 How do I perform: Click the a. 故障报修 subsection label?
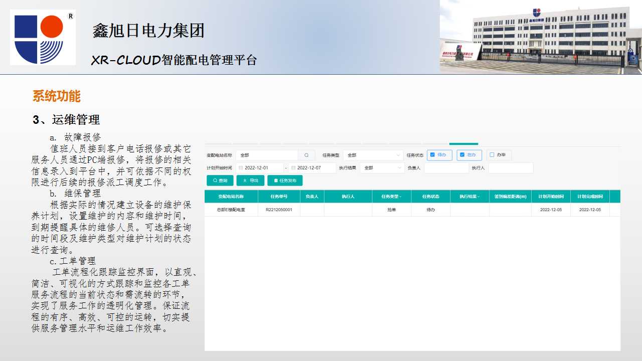(x=75, y=137)
